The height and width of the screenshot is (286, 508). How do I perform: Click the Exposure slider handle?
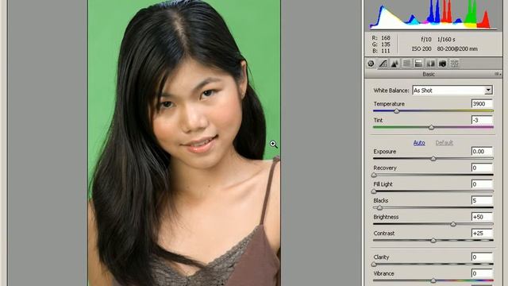(433, 159)
